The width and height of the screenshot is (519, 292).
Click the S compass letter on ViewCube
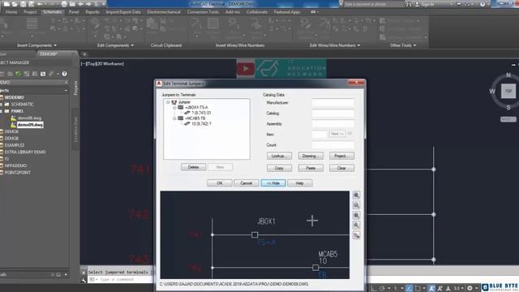pos(508,107)
